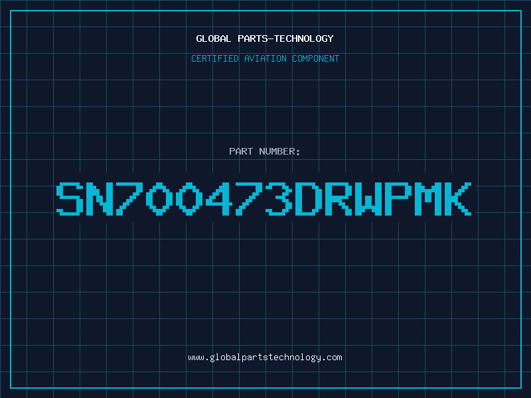Select the part number 'SN700473DRWPMK'
This screenshot has width=531, height=398.
(x=264, y=199)
